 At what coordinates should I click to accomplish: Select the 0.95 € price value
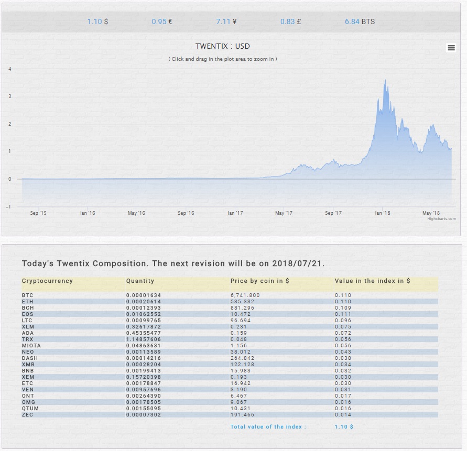pyautogui.click(x=162, y=21)
